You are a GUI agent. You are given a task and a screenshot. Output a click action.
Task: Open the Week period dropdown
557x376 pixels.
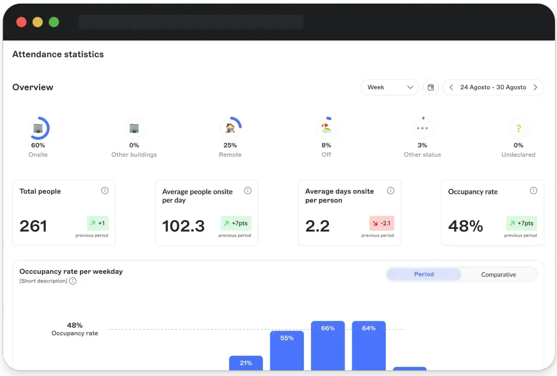[390, 88]
